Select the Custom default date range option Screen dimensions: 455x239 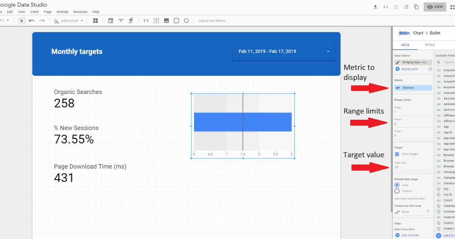[x=396, y=191]
